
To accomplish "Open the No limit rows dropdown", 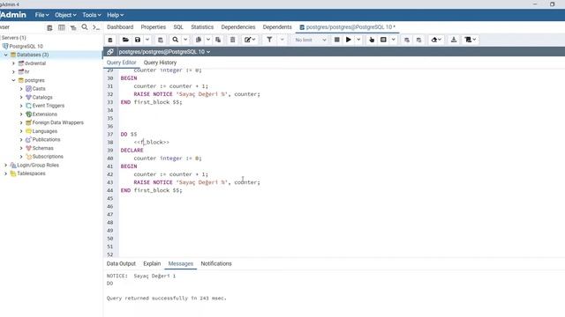I will pos(310,40).
